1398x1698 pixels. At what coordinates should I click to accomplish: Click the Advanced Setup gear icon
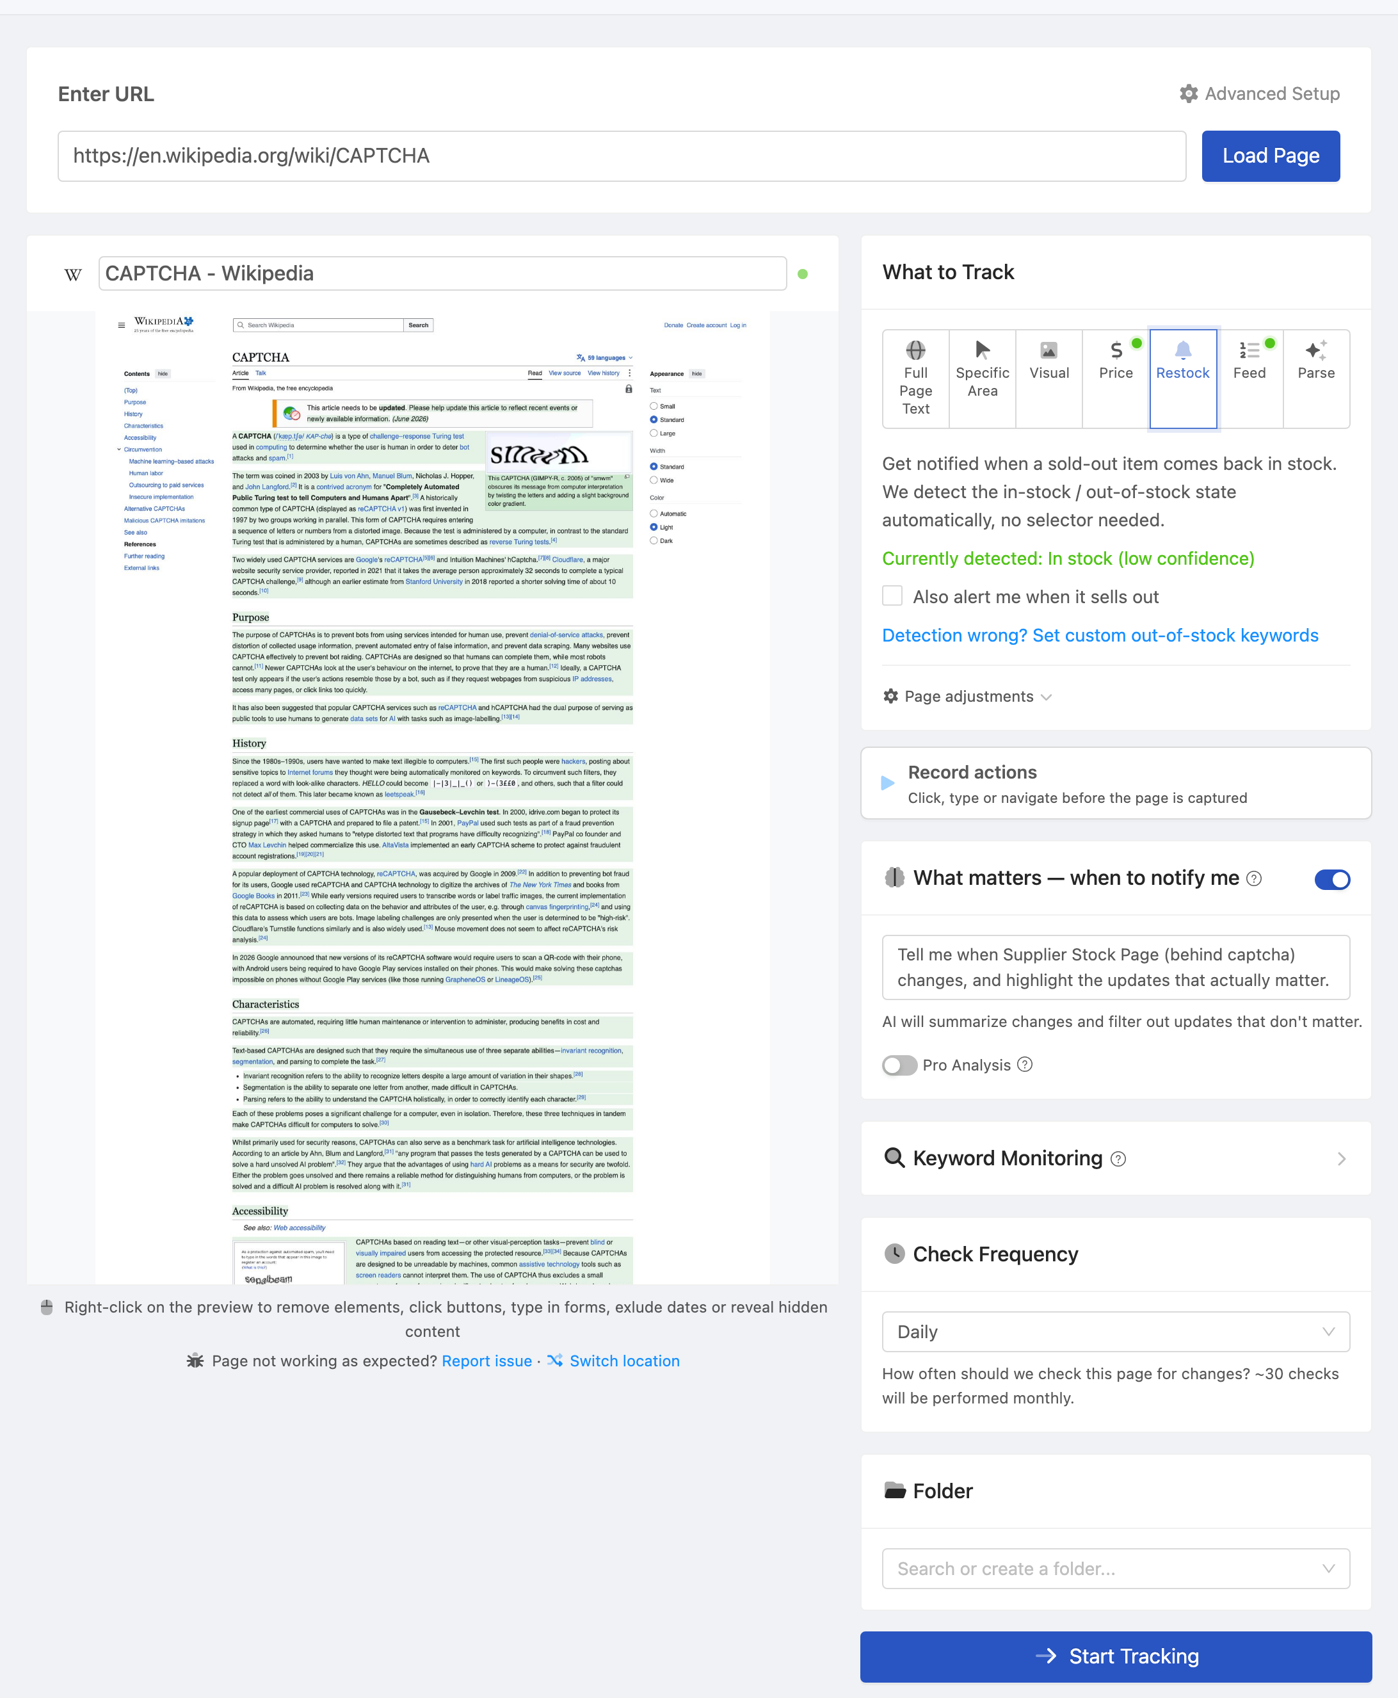point(1188,94)
